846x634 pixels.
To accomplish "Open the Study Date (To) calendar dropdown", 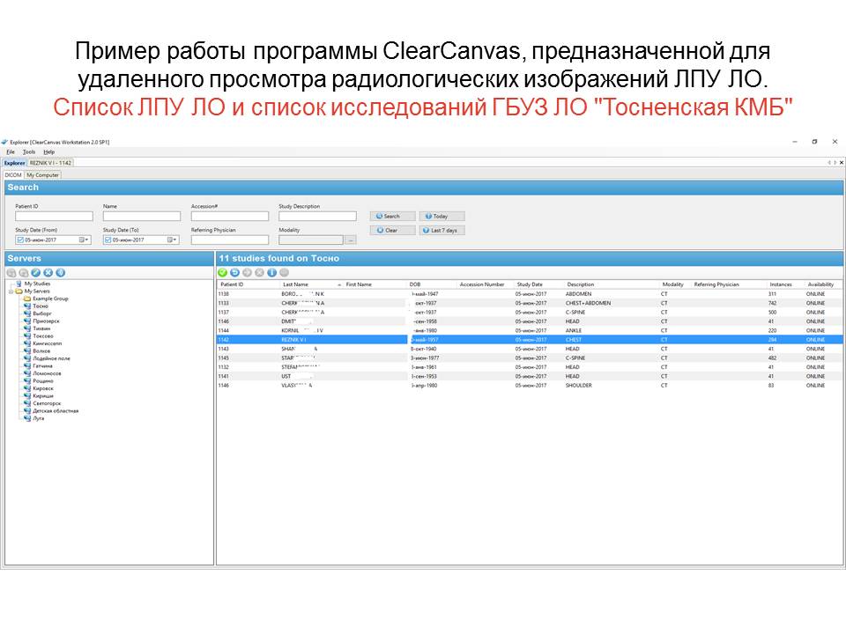I will pos(172,239).
